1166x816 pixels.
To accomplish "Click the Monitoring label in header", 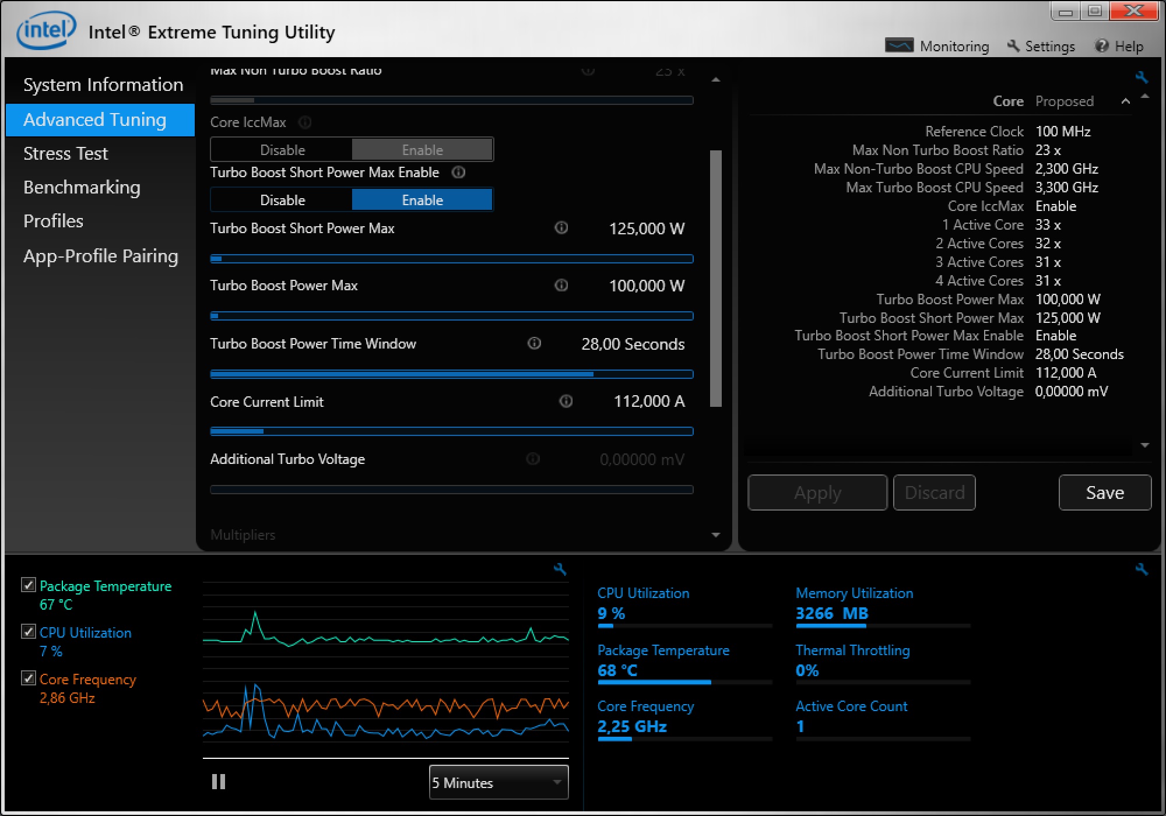I will pos(954,46).
